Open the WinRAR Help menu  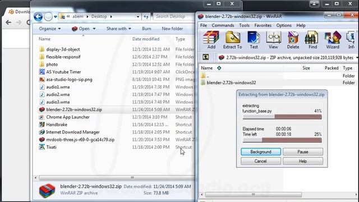pyautogui.click(x=301, y=25)
